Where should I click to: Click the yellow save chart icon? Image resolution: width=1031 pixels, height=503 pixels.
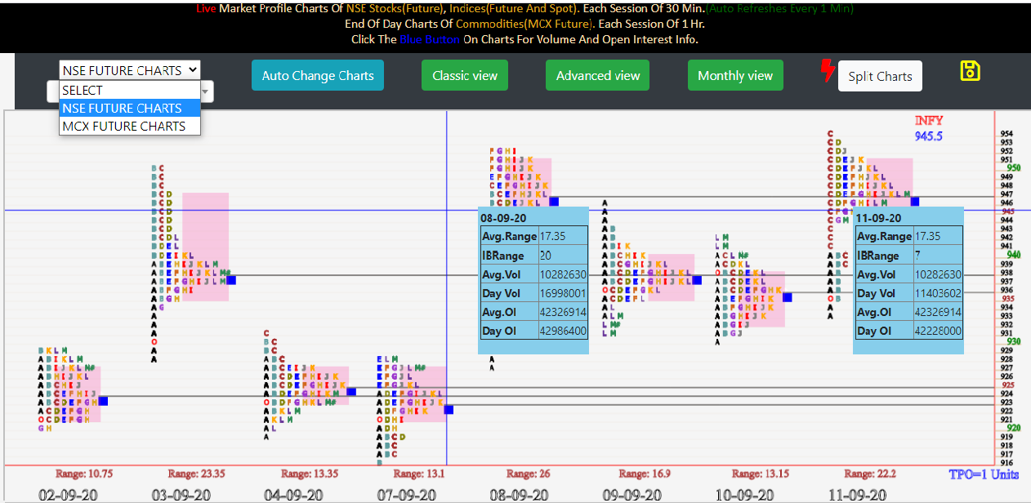970,71
